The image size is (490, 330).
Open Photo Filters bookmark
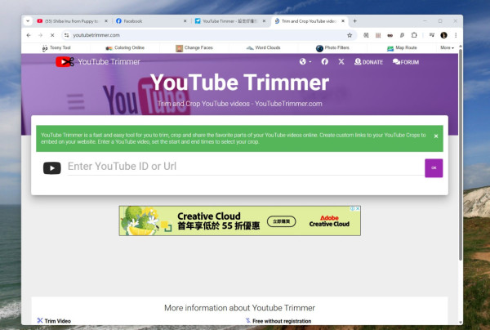[x=332, y=48]
